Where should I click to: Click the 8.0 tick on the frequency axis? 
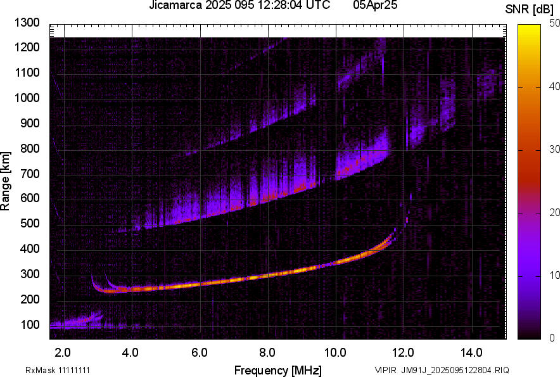(x=267, y=352)
